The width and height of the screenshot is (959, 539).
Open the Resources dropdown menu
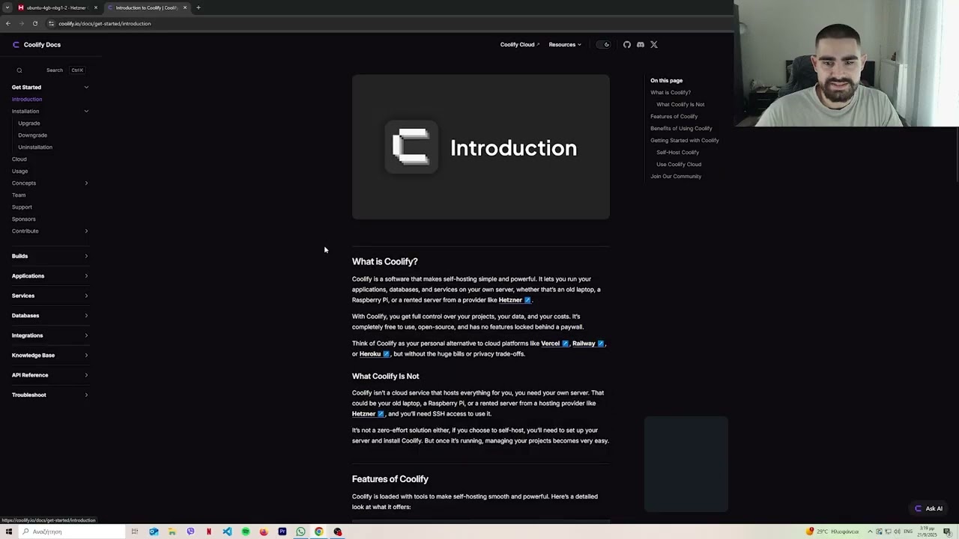tap(565, 45)
